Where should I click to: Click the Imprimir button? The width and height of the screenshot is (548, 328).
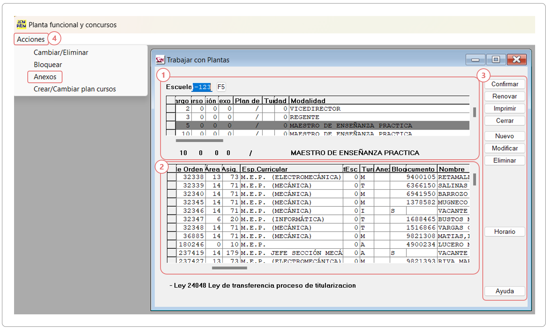[505, 109]
